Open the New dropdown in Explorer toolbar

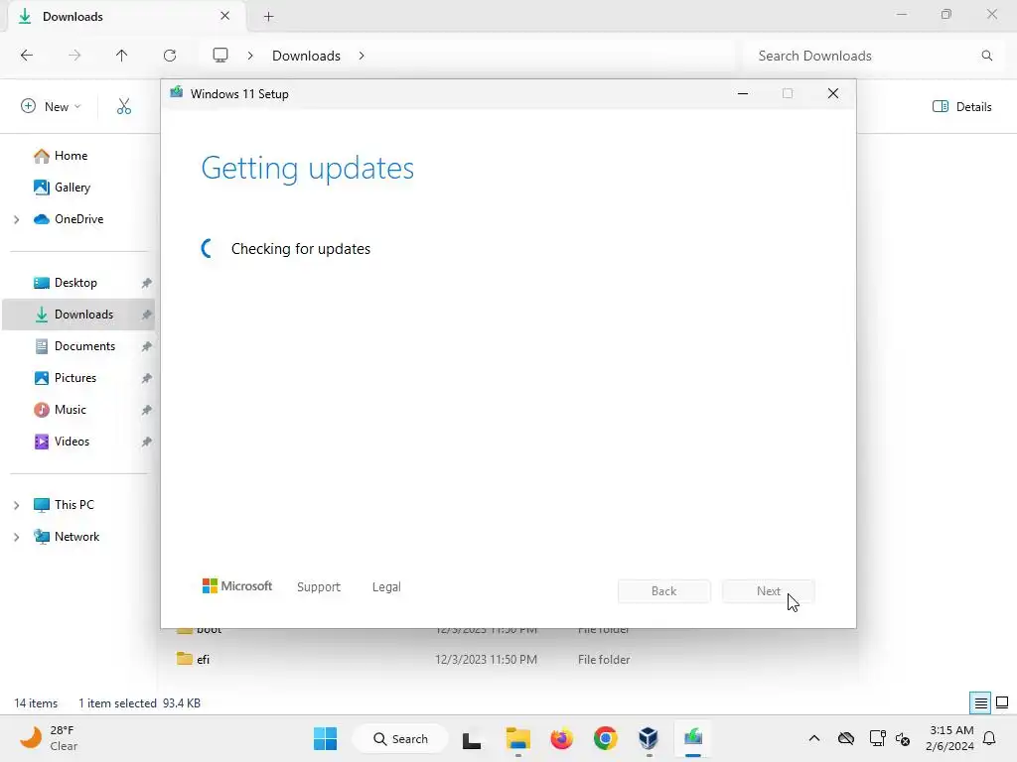tap(52, 106)
